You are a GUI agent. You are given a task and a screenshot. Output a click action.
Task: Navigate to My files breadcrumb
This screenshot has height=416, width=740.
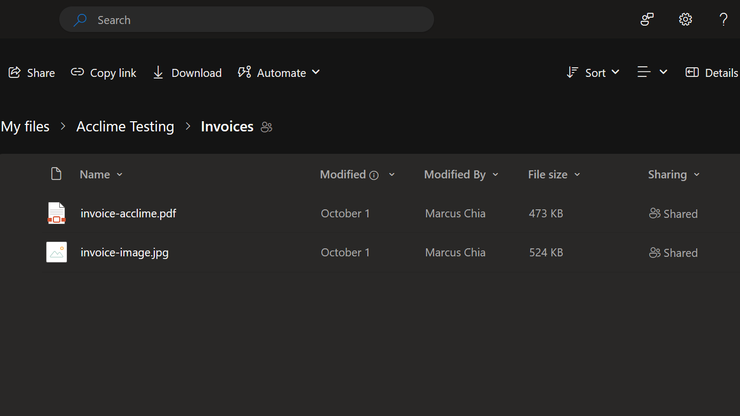pos(25,127)
